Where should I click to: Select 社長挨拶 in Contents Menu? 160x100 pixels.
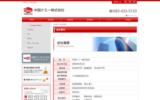[30, 29]
